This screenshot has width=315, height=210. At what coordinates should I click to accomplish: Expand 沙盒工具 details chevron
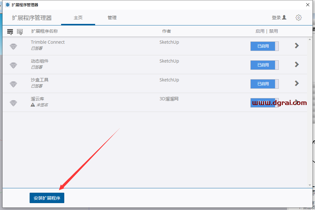tap(297, 83)
